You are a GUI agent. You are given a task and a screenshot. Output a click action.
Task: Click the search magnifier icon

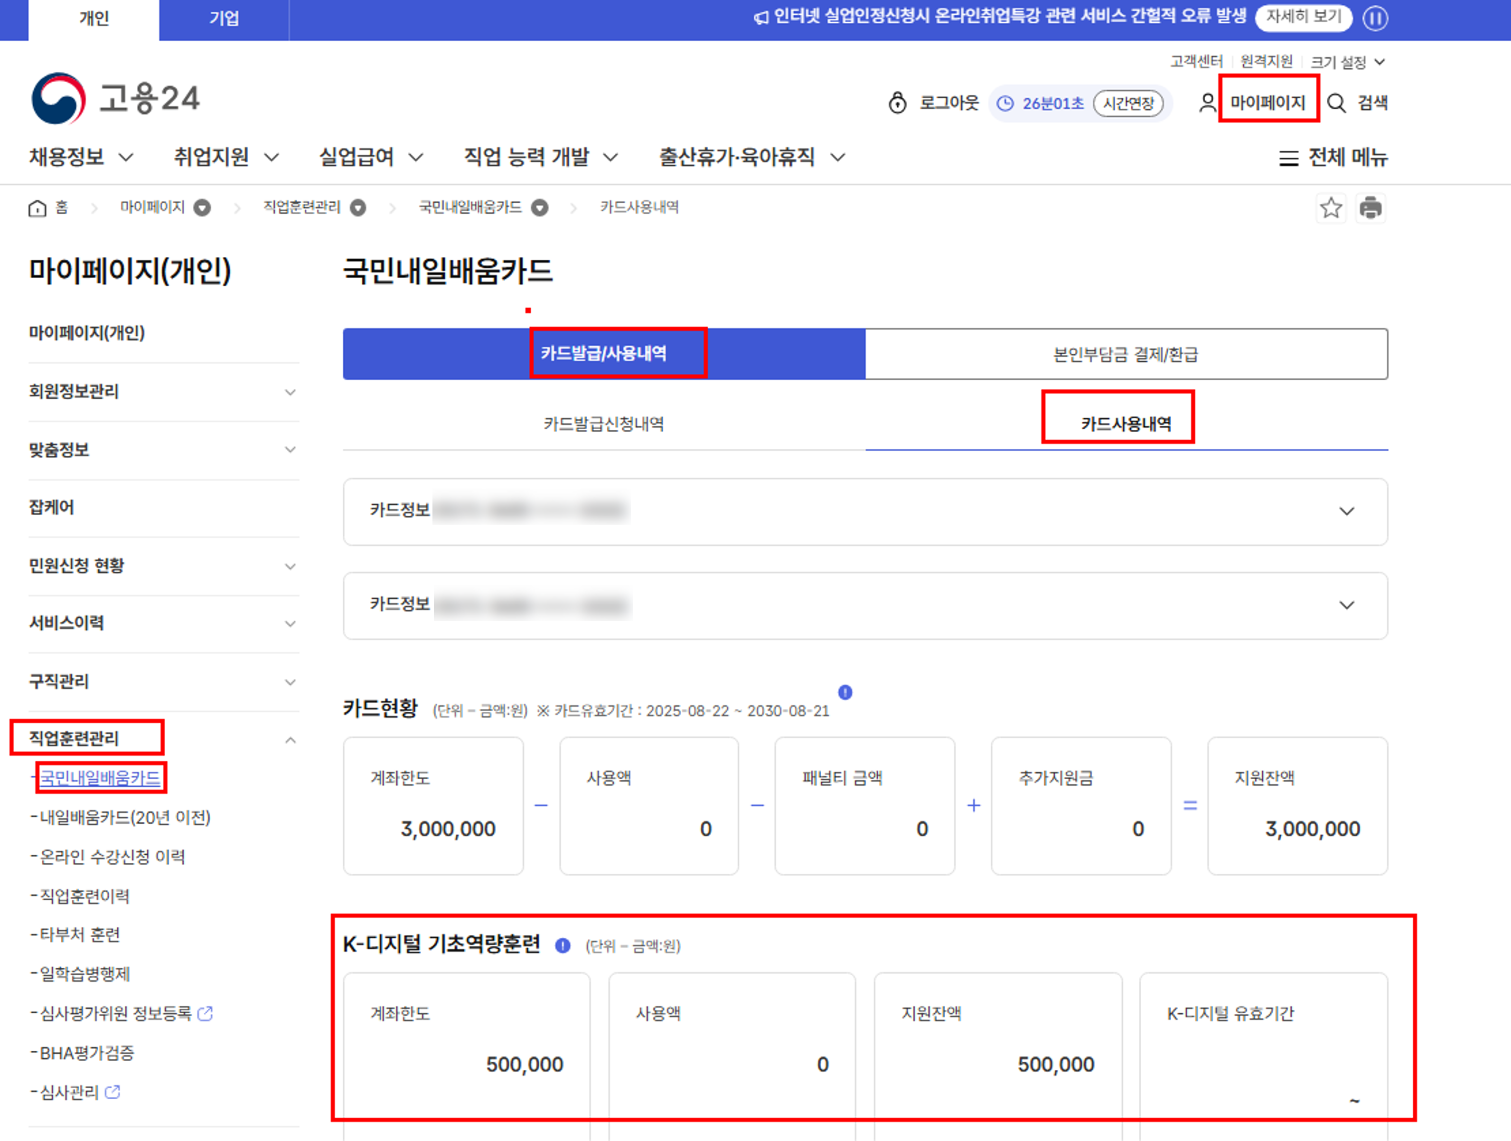pos(1336,103)
